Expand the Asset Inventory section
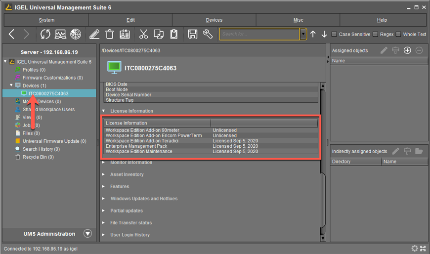Viewport: 430px width, 254px height. click(x=127, y=174)
